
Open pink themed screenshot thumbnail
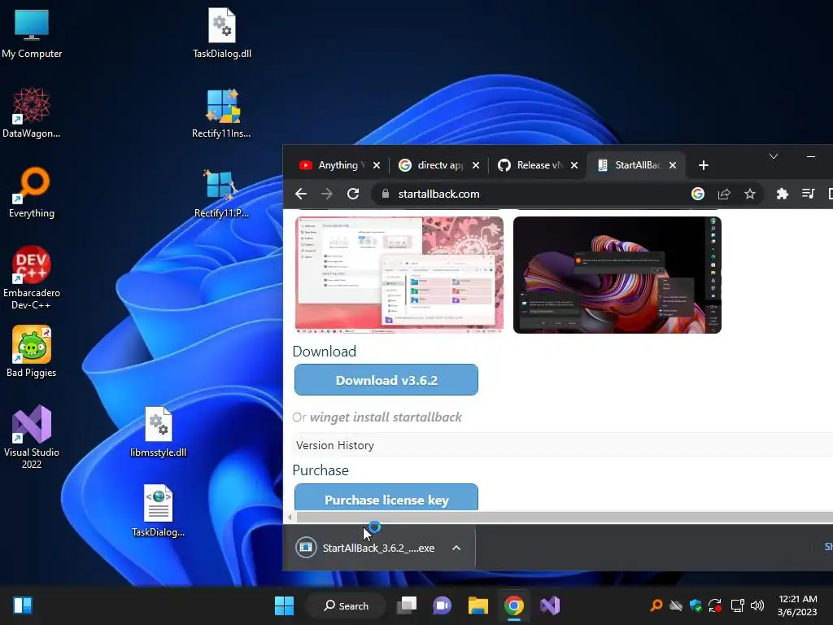coord(399,275)
